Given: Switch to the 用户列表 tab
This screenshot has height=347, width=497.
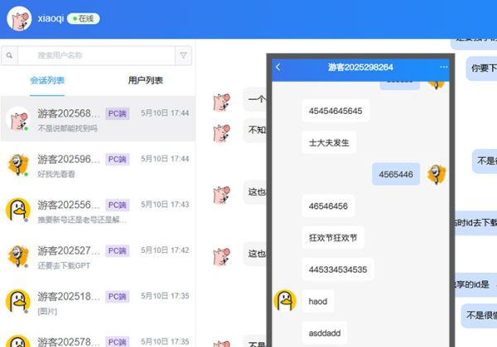Looking at the screenshot, I should [145, 81].
